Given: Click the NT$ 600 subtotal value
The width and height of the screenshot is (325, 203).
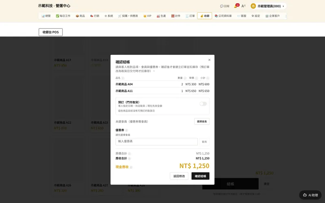Looking at the screenshot, I should (204, 84).
